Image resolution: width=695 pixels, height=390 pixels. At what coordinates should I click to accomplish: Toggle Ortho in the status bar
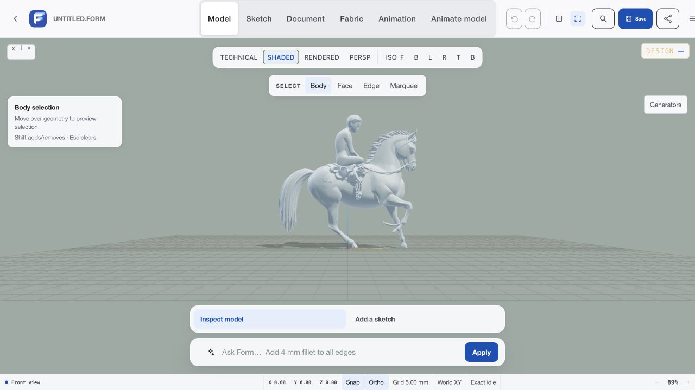click(x=376, y=382)
